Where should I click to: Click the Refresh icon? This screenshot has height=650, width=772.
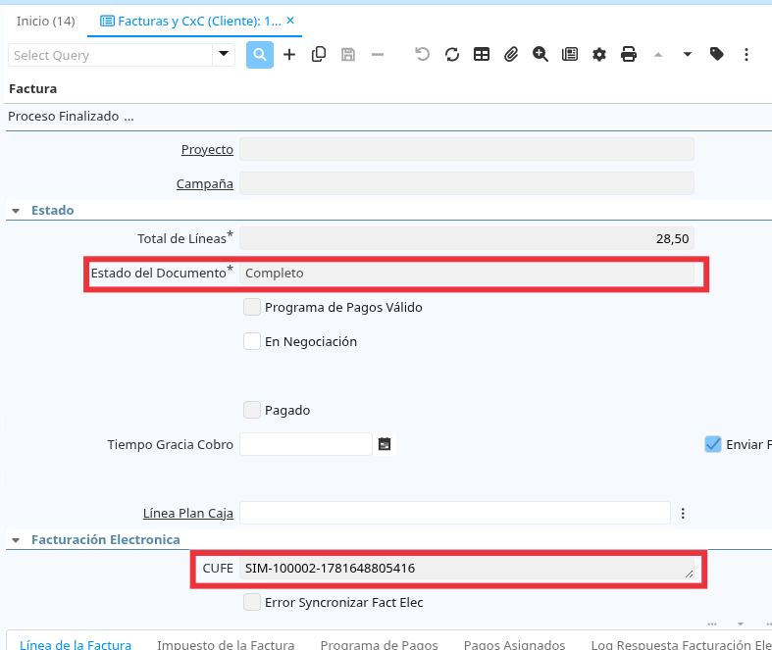pos(452,55)
